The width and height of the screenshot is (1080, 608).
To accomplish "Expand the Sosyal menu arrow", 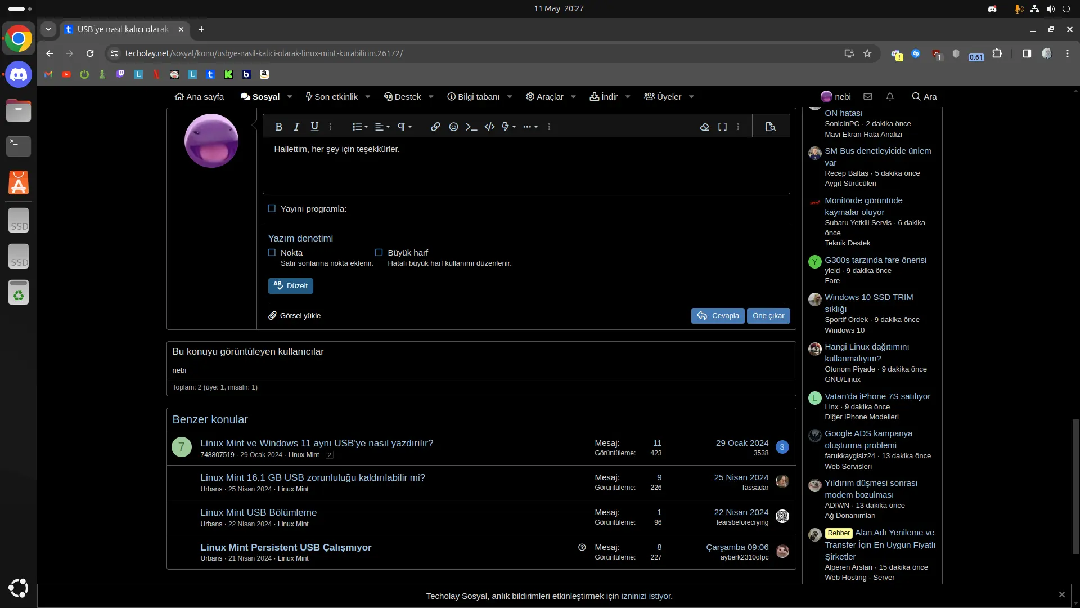I will tap(290, 97).
